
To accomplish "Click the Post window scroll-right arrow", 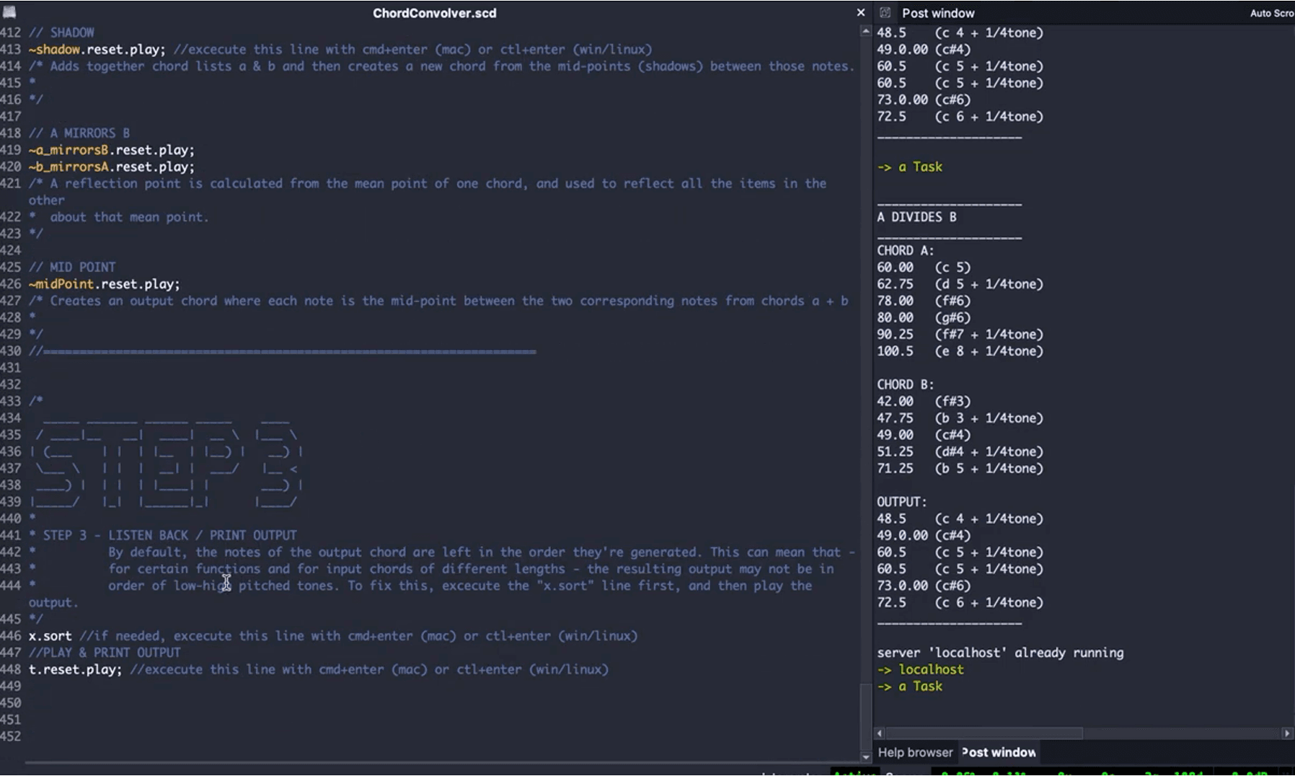I will pyautogui.click(x=1287, y=733).
